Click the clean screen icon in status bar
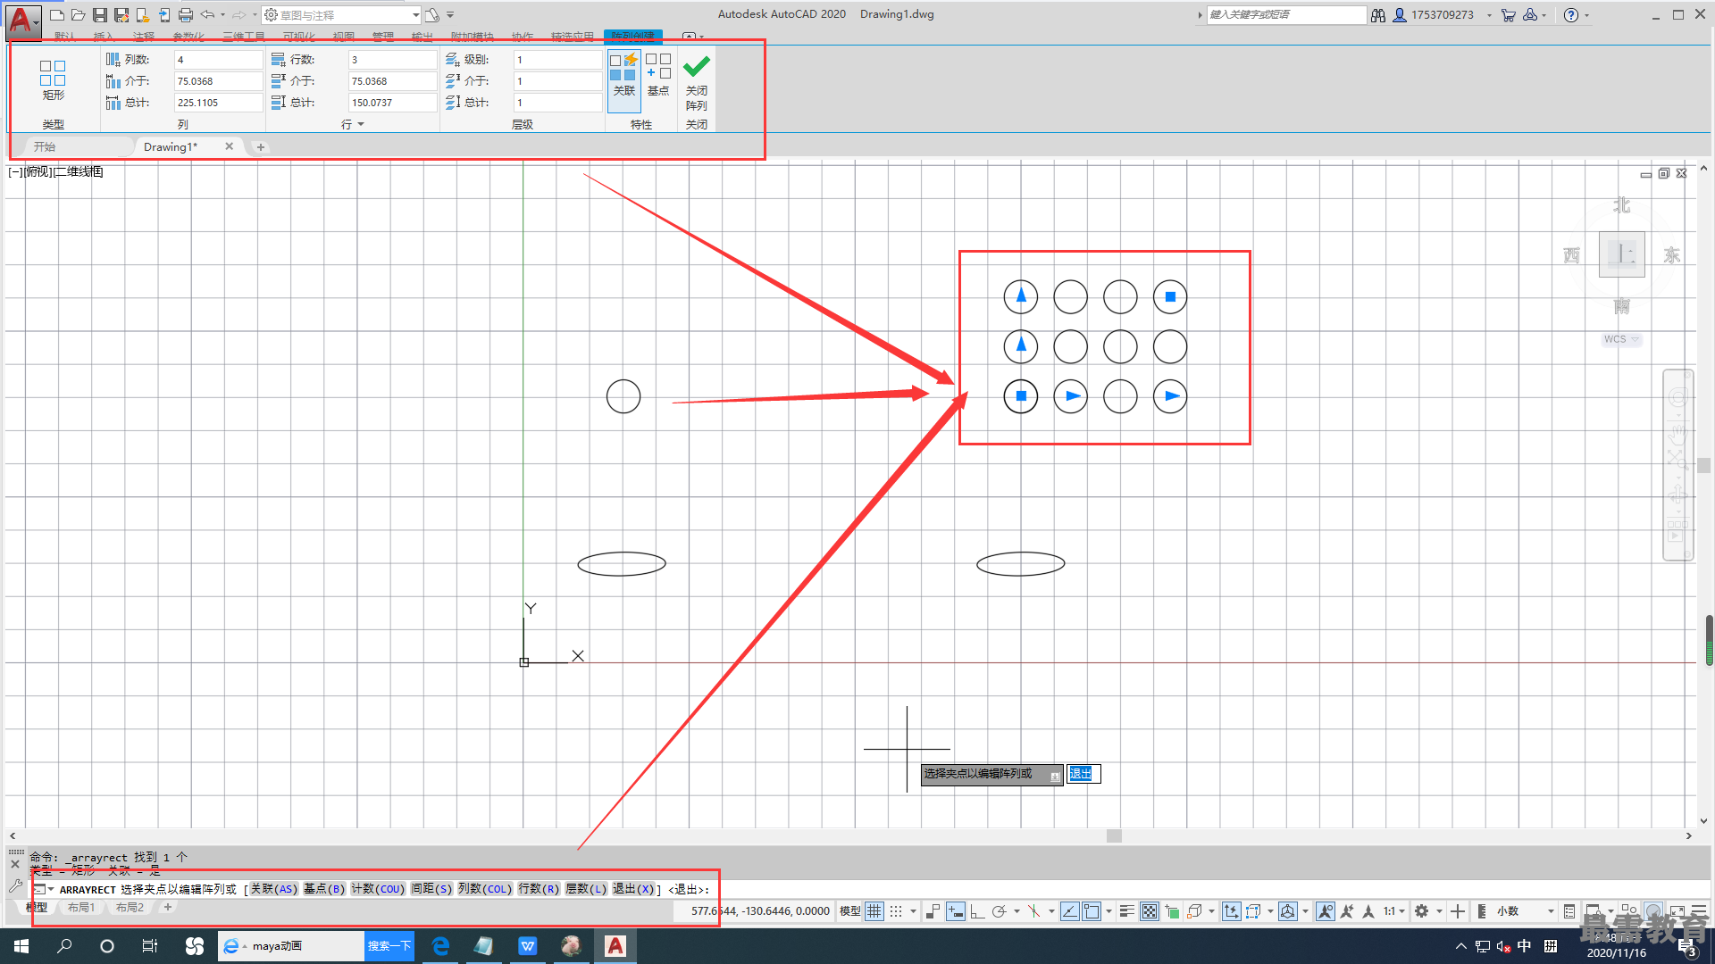Image resolution: width=1715 pixels, height=964 pixels. (1677, 911)
